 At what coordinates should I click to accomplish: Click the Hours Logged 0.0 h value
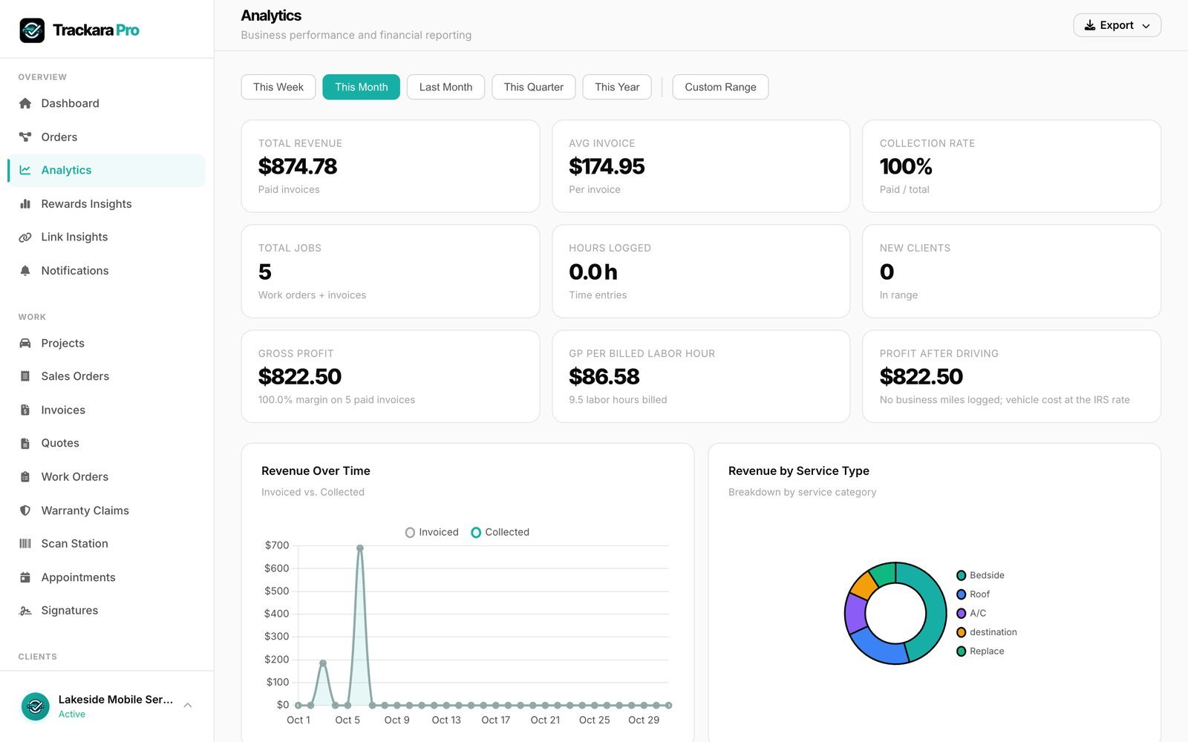tap(593, 272)
